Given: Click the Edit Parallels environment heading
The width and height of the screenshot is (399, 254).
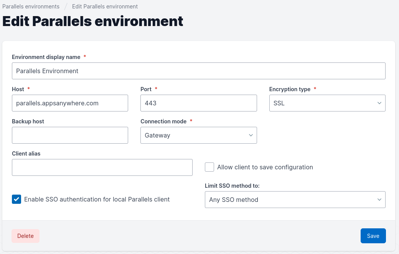Looking at the screenshot, I should point(93,21).
